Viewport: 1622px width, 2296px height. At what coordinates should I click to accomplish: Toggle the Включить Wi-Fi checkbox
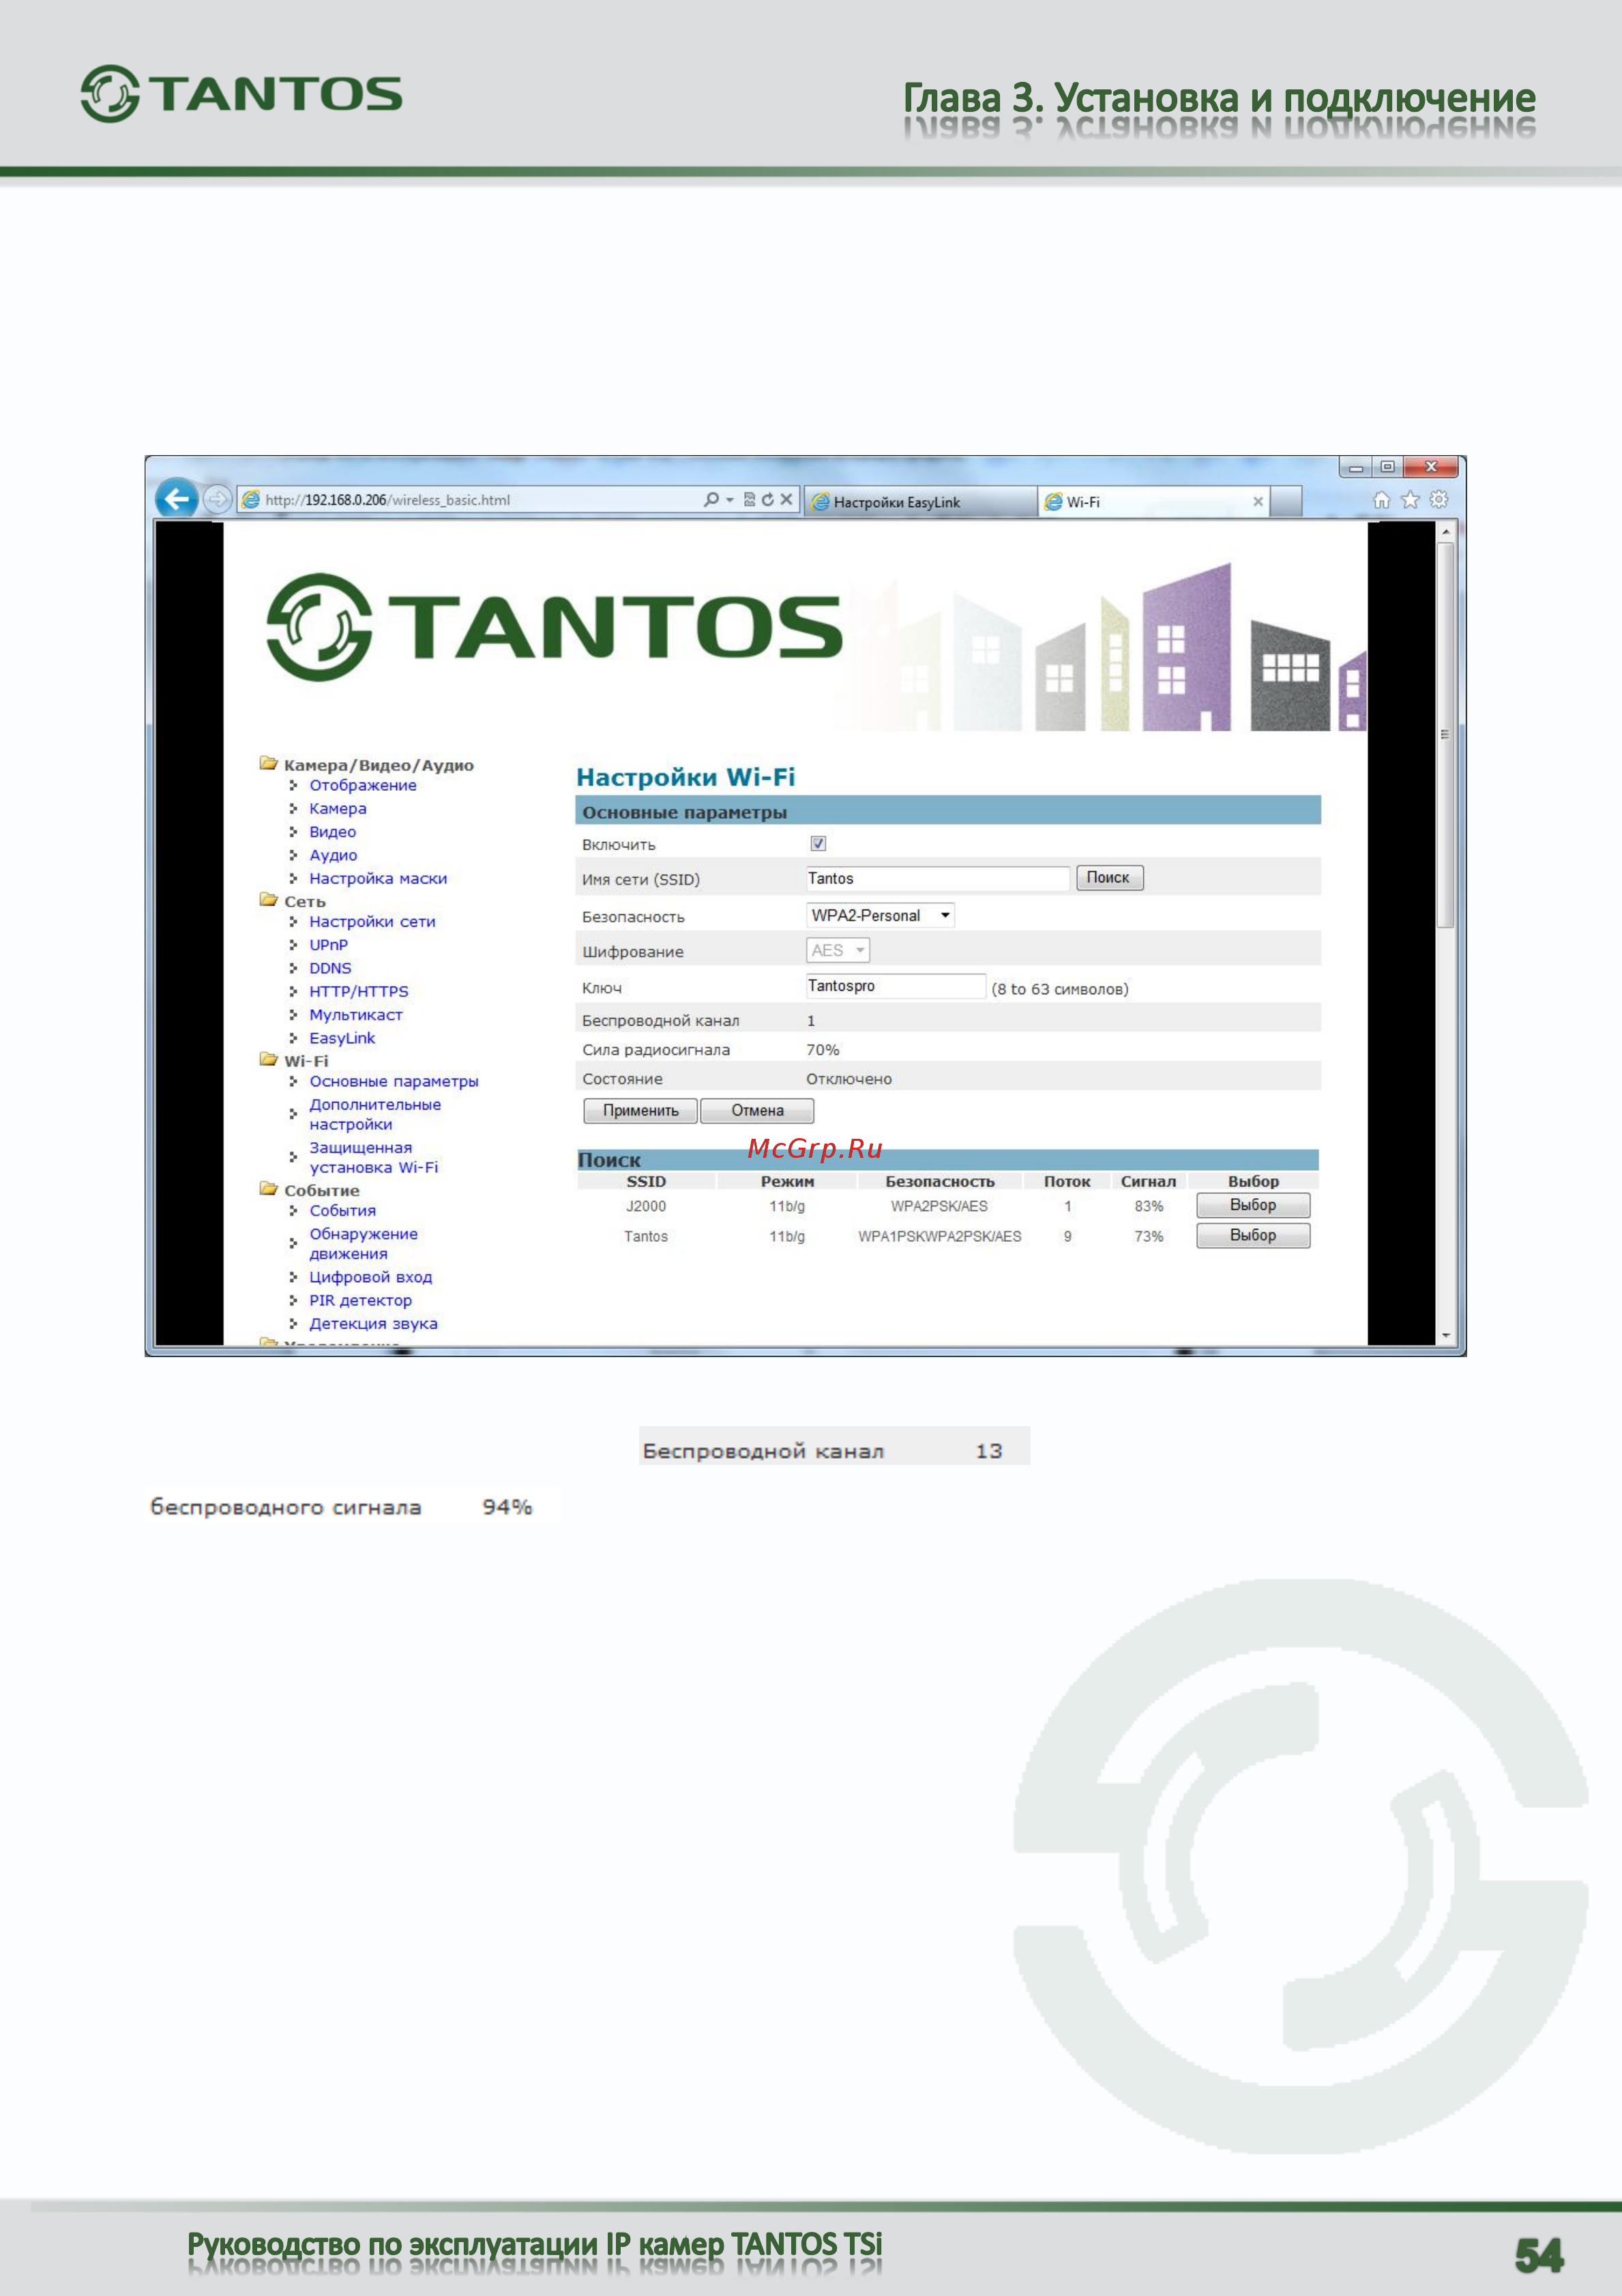tap(818, 843)
